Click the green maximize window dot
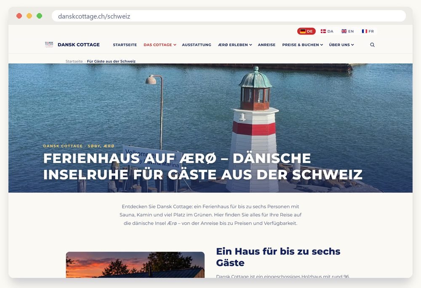Screen dimensions: 421x288 pyautogui.click(x=39, y=16)
